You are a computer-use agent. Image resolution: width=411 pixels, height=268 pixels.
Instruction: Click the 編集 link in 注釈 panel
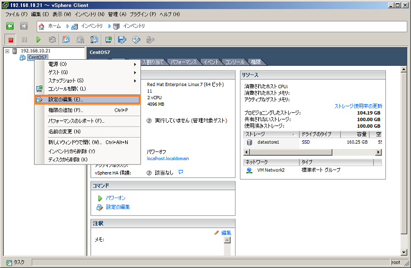click(x=226, y=233)
